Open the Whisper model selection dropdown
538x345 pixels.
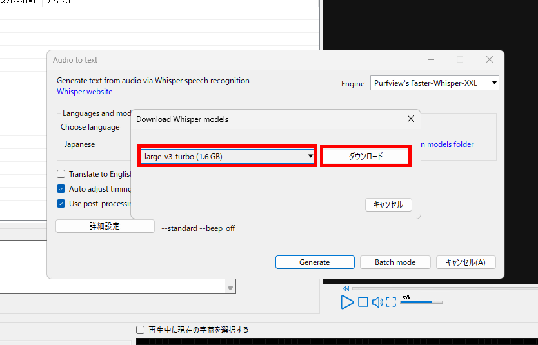tap(228, 157)
